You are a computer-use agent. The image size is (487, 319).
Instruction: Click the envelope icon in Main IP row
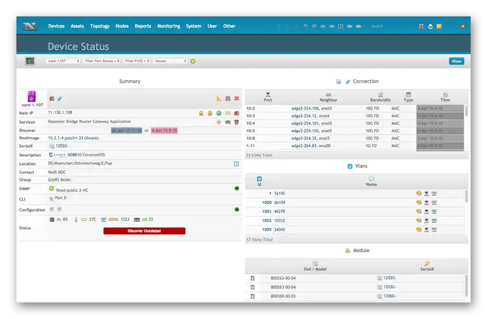coord(228,113)
